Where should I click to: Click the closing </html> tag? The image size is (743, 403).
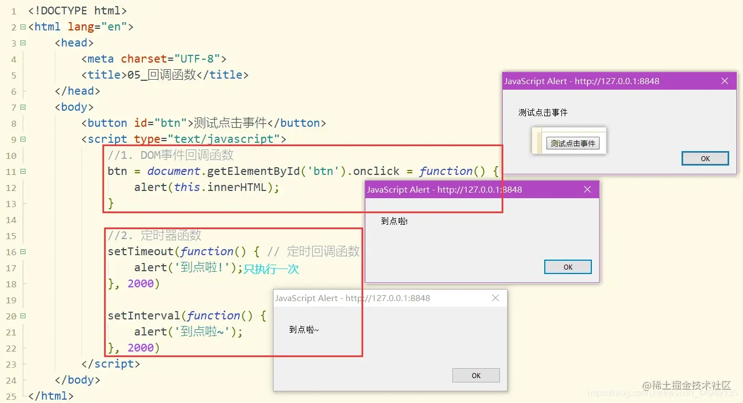(51, 396)
